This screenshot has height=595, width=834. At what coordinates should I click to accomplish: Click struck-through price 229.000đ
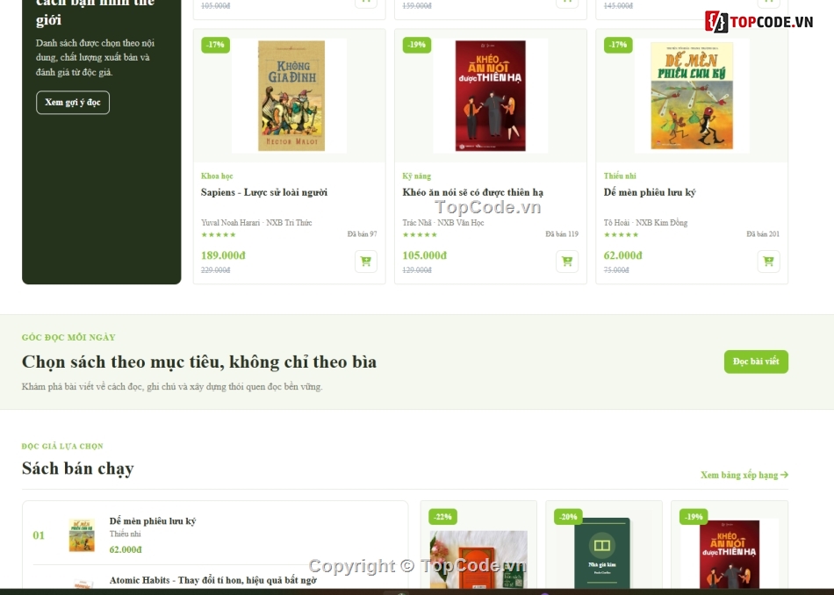215,270
